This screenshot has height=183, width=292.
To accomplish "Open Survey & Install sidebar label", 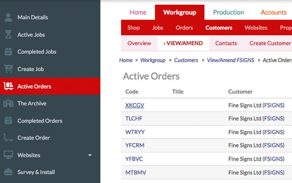I will coord(36,172).
